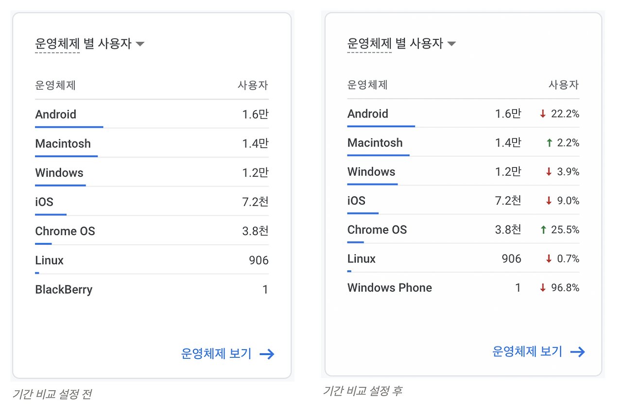622x418 pixels.
Task: Open right card's 운영체제 별 사용자 dropdown arrow
Action: point(451,44)
